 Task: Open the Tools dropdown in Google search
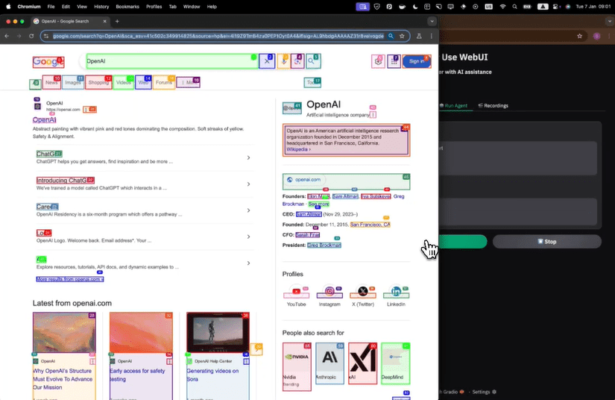312,82
